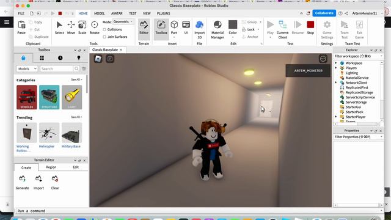Switch to the AVATAR ribbon tab

click(117, 13)
